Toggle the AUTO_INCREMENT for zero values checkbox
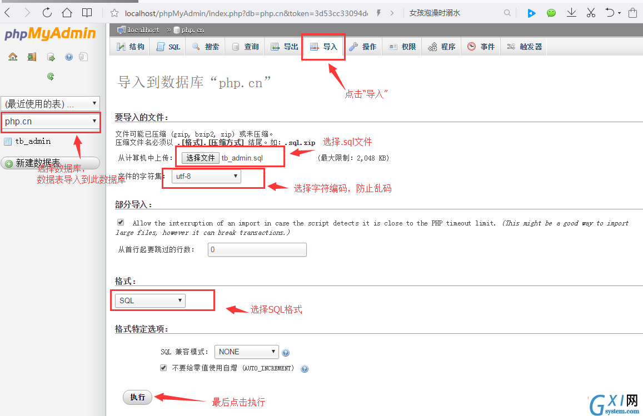 click(x=163, y=368)
